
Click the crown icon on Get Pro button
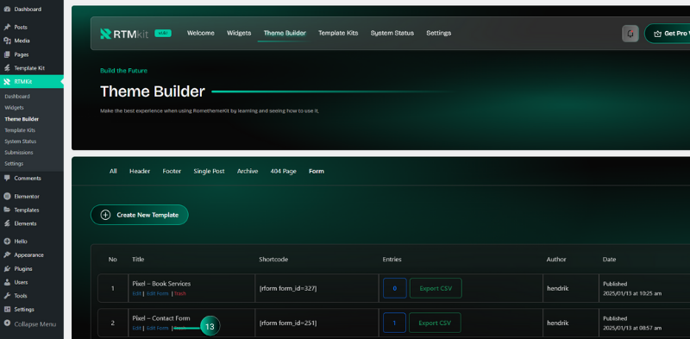[658, 34]
